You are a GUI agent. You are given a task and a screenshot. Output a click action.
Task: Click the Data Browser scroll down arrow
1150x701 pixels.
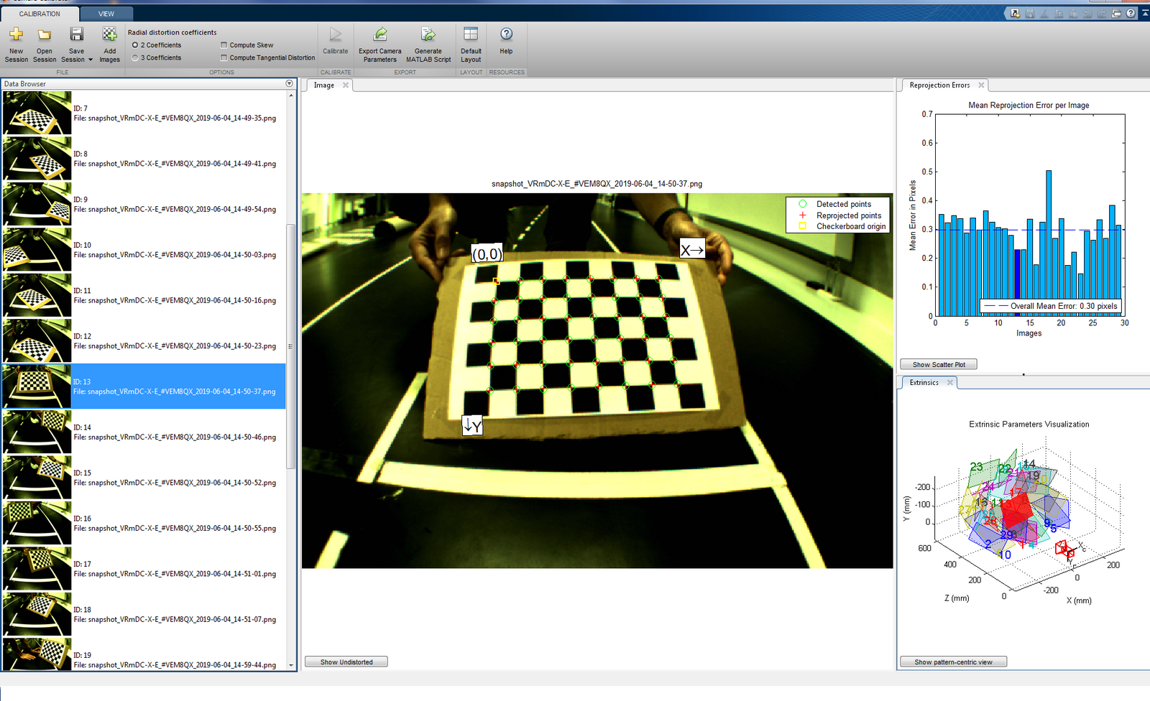pyautogui.click(x=291, y=665)
